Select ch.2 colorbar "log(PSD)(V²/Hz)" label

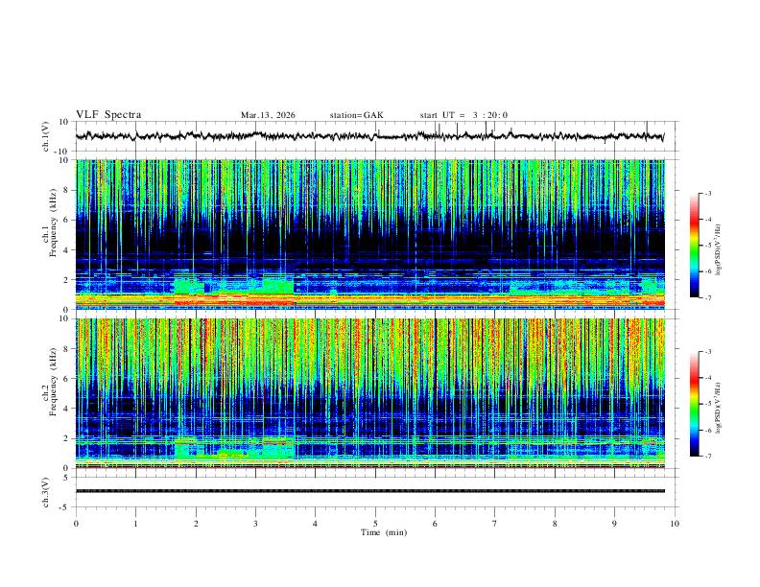pyautogui.click(x=718, y=409)
